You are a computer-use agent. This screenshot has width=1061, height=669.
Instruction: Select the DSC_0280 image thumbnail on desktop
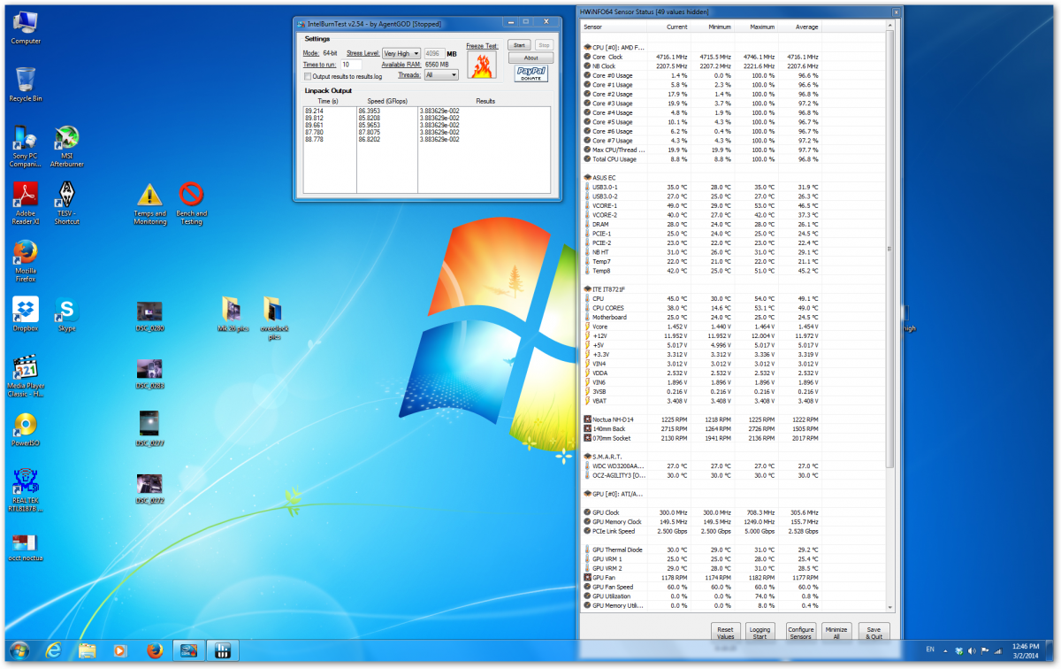click(x=149, y=315)
